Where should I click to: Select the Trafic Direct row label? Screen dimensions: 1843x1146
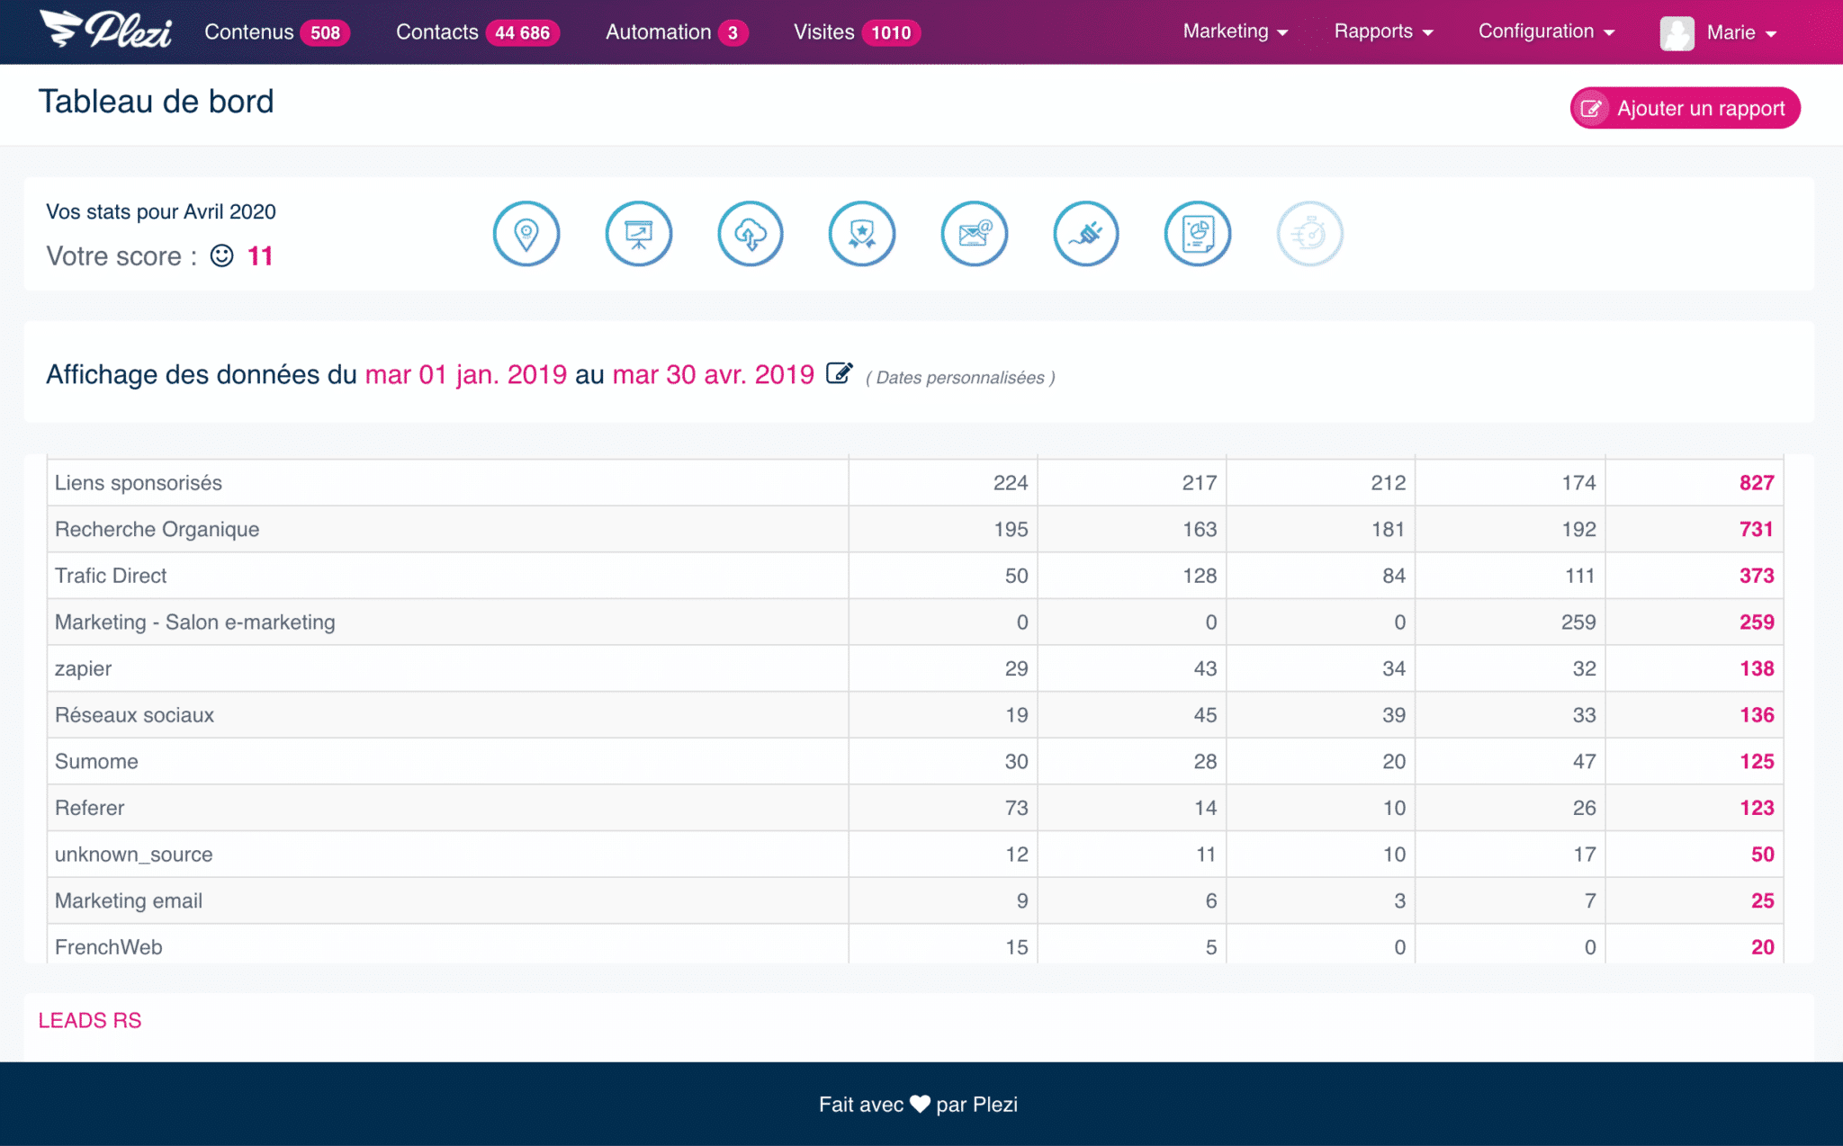coord(111,576)
